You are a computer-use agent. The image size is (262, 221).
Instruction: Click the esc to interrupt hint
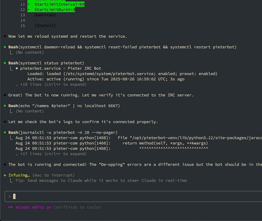coord(53,175)
